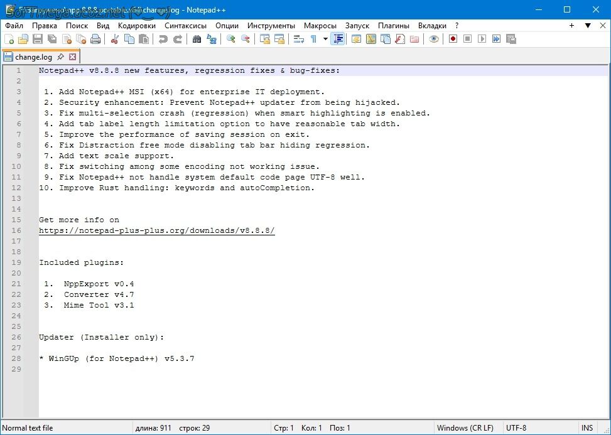Click the Undo arrow icon
The height and width of the screenshot is (435, 611).
tap(163, 39)
